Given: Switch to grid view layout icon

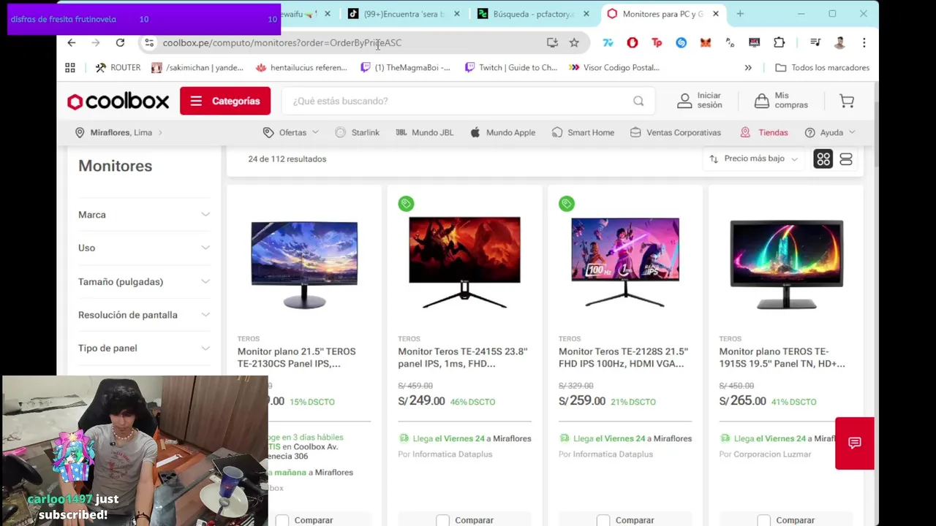Looking at the screenshot, I should (x=823, y=159).
